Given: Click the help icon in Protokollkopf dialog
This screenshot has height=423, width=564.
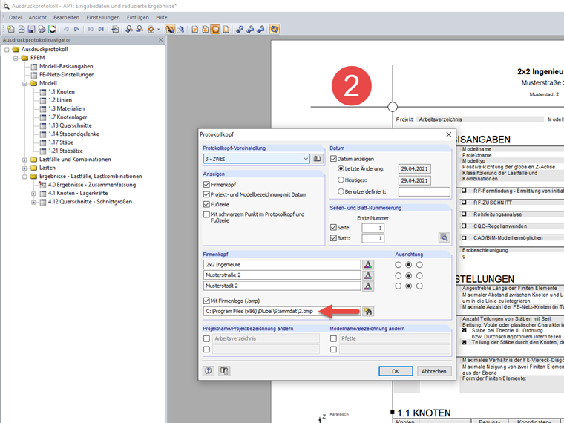Looking at the screenshot, I should click(x=209, y=371).
